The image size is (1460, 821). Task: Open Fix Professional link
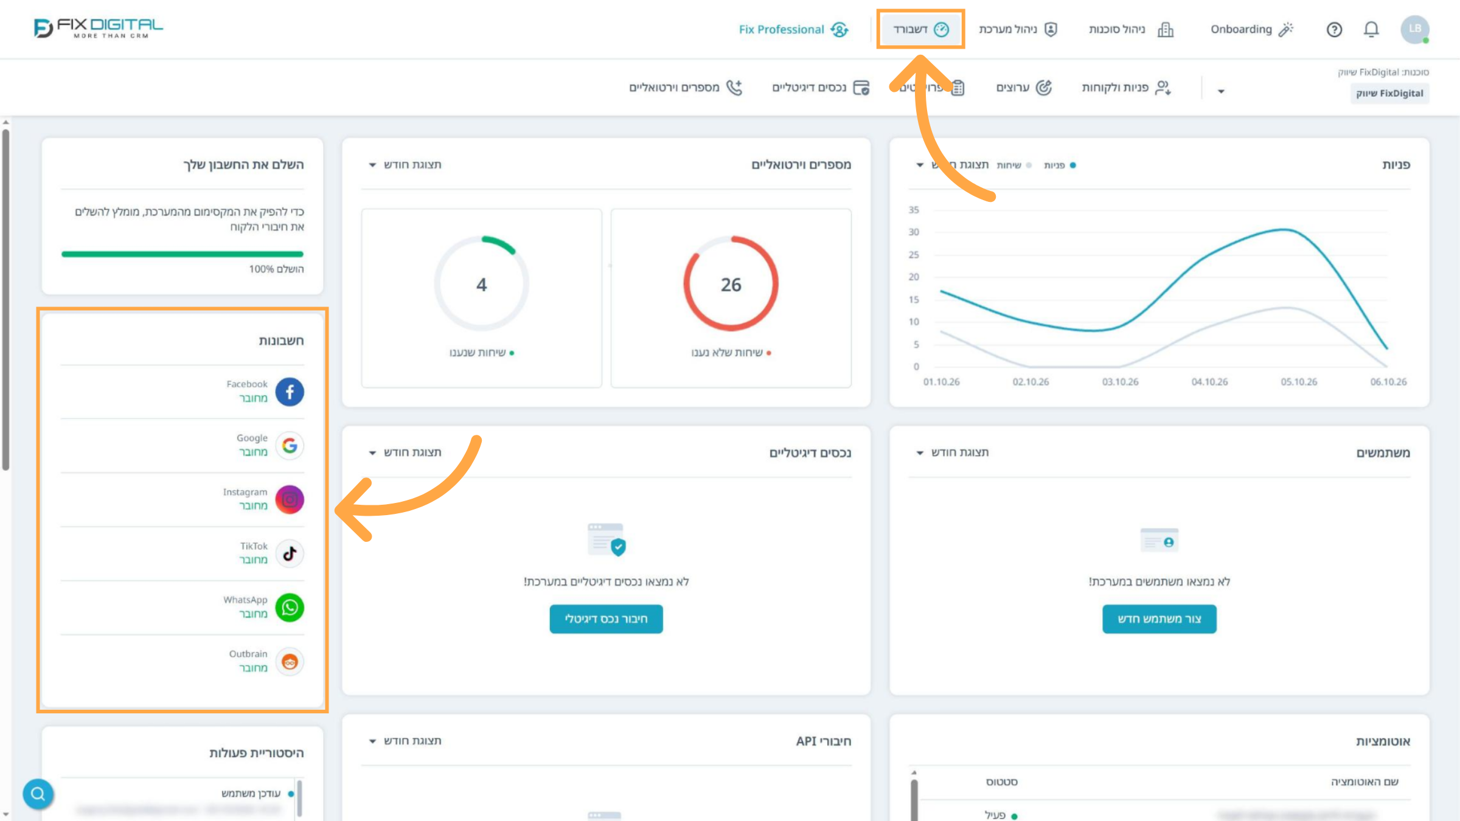[793, 29]
